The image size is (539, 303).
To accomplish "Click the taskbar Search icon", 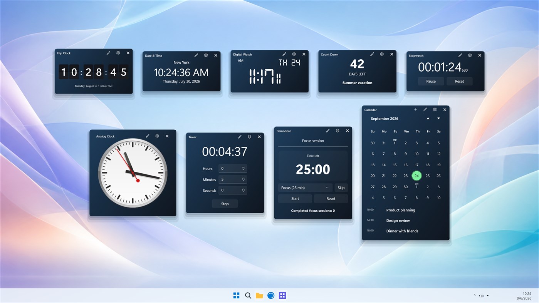I will click(x=248, y=295).
